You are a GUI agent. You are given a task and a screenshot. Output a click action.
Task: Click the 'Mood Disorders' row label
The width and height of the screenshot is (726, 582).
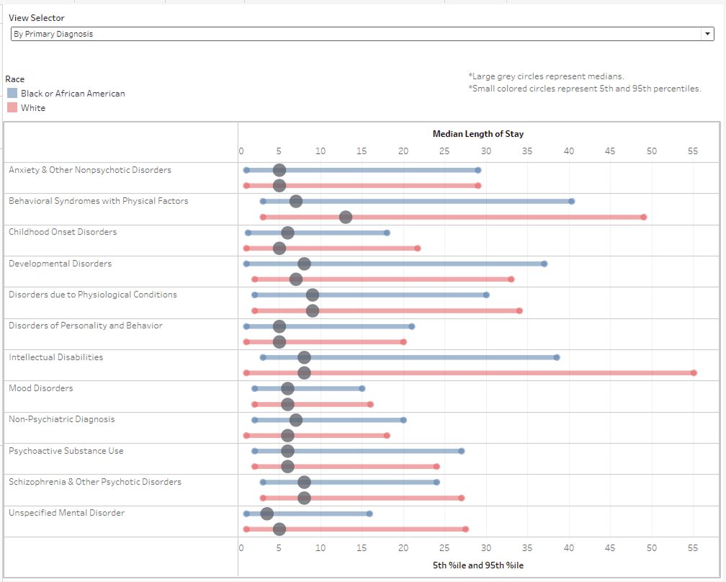coord(41,388)
